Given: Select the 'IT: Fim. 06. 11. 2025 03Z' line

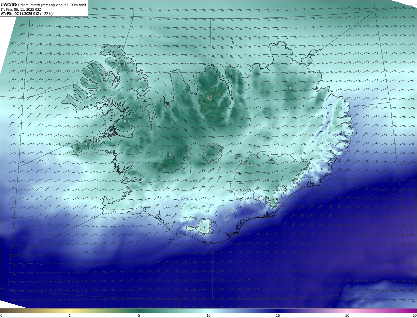Looking at the screenshot, I should [x=21, y=9].
